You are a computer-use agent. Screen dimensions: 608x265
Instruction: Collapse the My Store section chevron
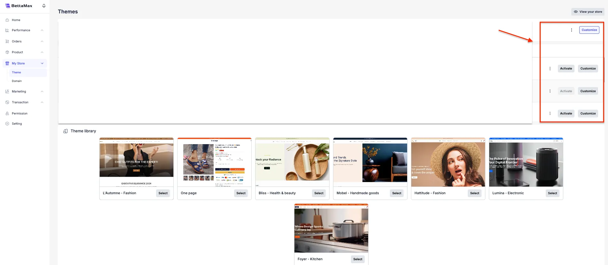[x=42, y=63]
